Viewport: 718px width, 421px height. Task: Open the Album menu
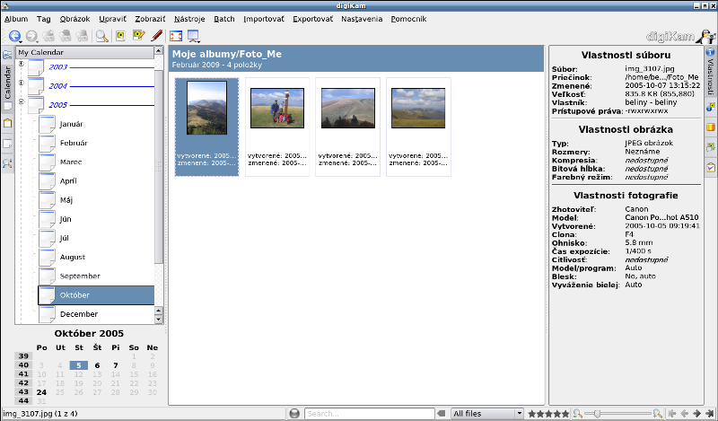16,19
